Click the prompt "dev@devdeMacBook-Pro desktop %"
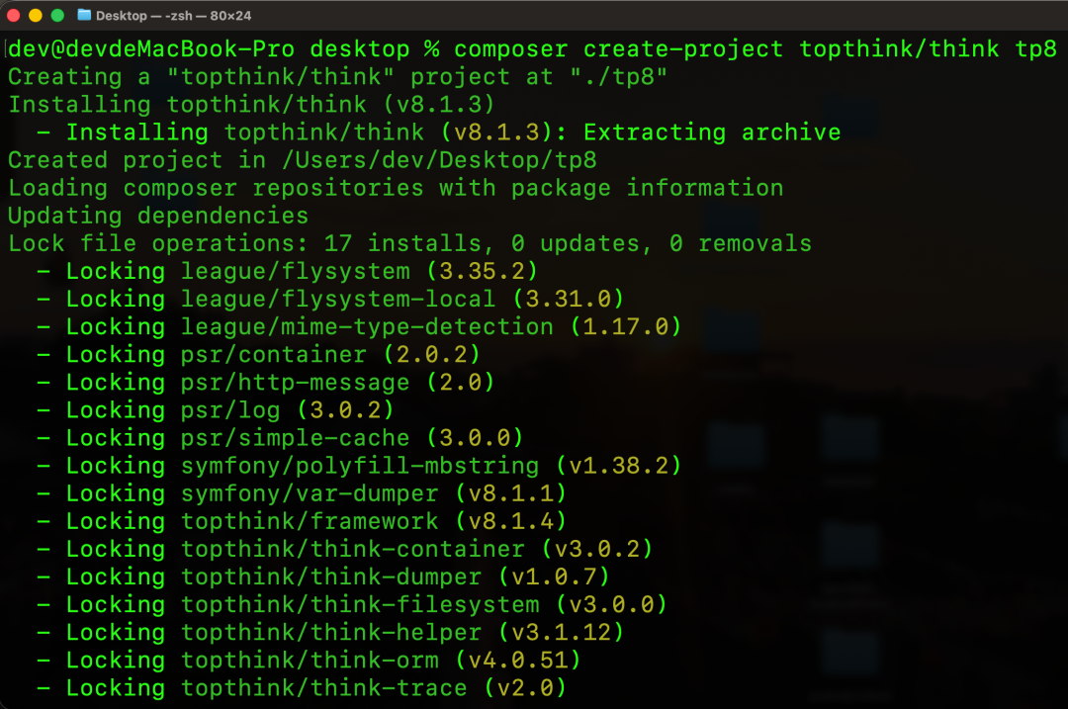1068x709 pixels. pyautogui.click(x=223, y=49)
